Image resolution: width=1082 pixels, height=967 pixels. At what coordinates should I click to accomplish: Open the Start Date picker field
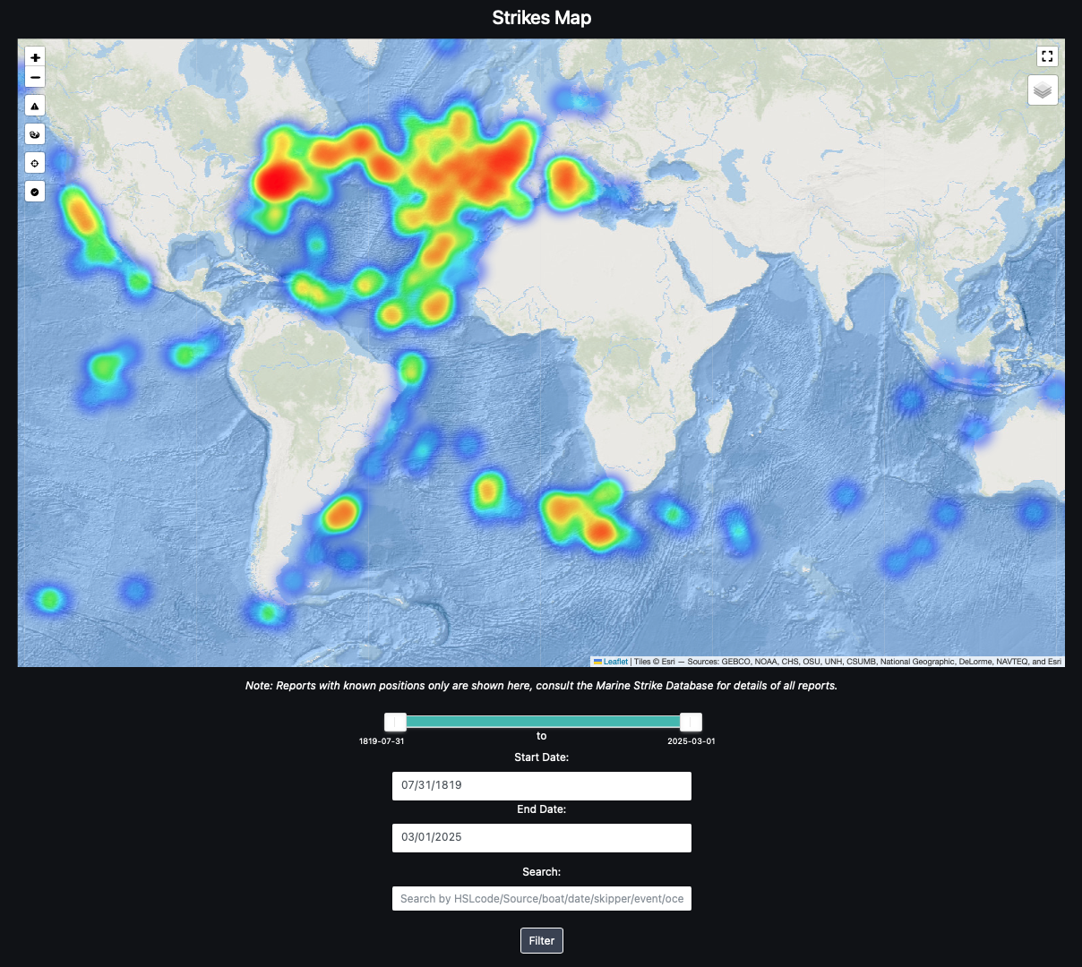point(541,785)
